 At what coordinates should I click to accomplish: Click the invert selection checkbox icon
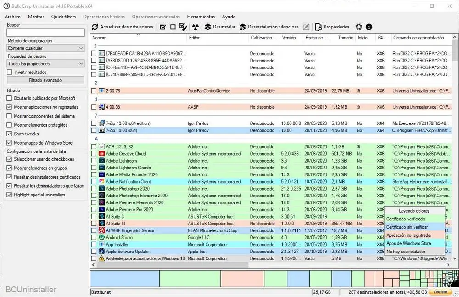click(x=183, y=27)
